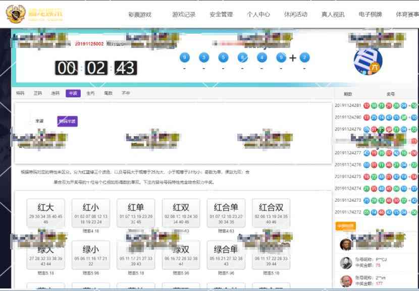Pick the 绿合单 bet card
The image size is (419, 291).
click(226, 255)
